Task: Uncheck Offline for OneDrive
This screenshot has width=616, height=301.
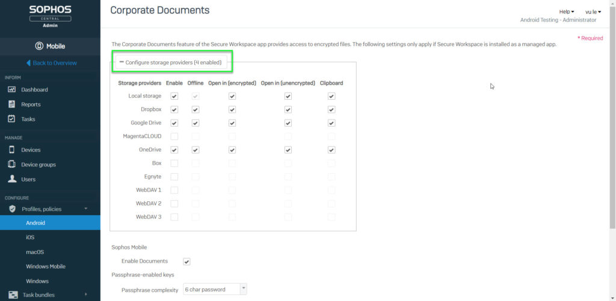Action: click(x=196, y=150)
